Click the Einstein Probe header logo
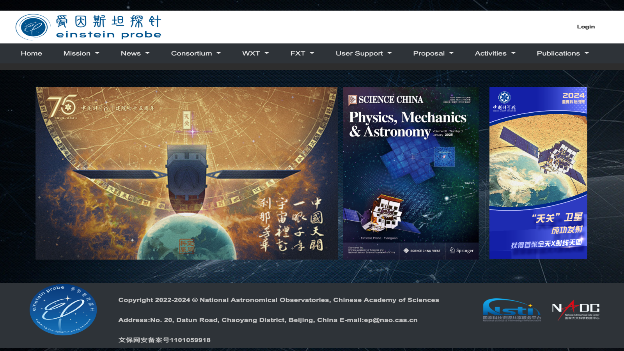Image resolution: width=624 pixels, height=351 pixels. point(89,27)
